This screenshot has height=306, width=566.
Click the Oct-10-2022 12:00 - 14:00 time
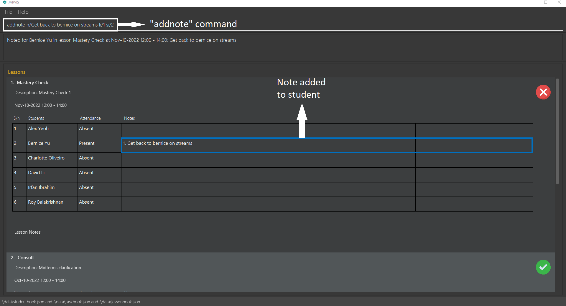(x=40, y=280)
